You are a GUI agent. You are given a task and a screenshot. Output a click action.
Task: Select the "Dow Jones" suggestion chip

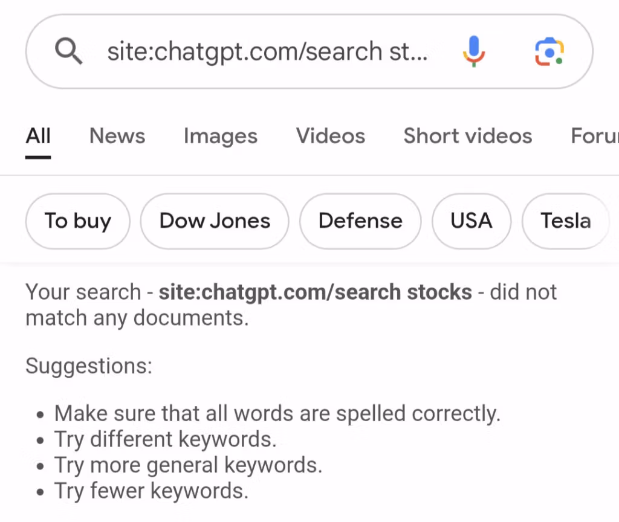click(215, 221)
